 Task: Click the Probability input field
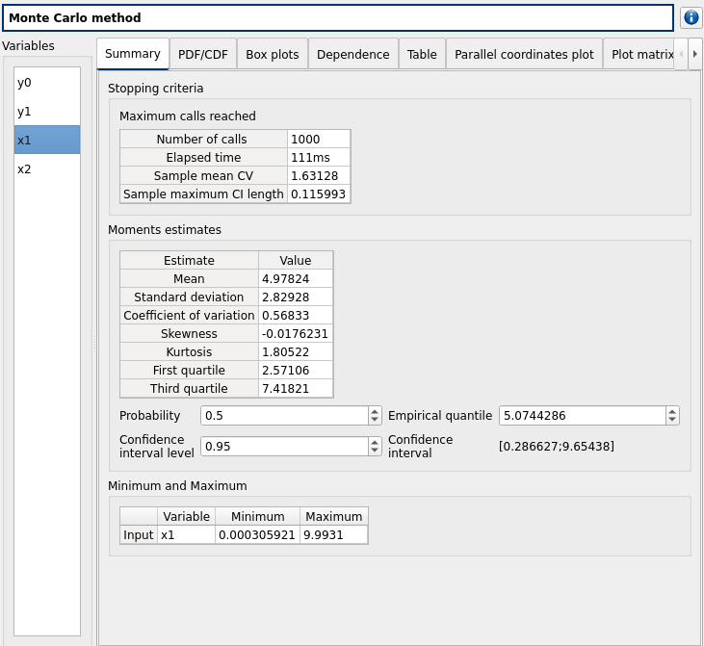(285, 416)
